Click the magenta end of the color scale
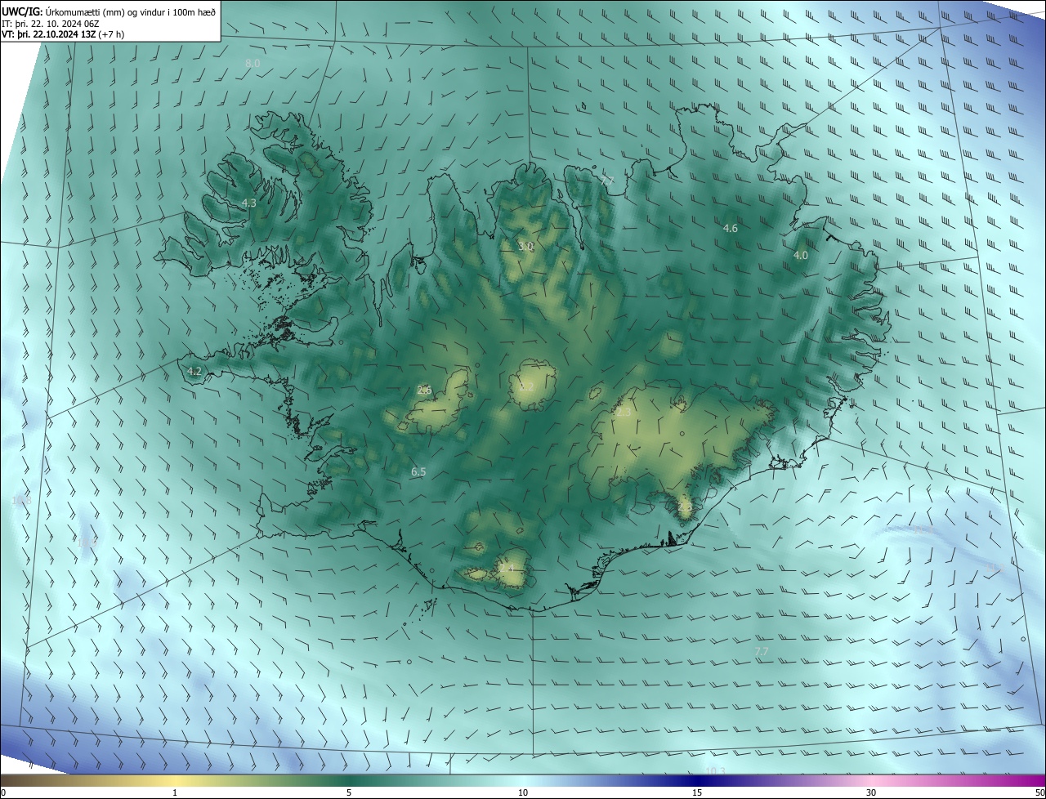 pos(1036,781)
